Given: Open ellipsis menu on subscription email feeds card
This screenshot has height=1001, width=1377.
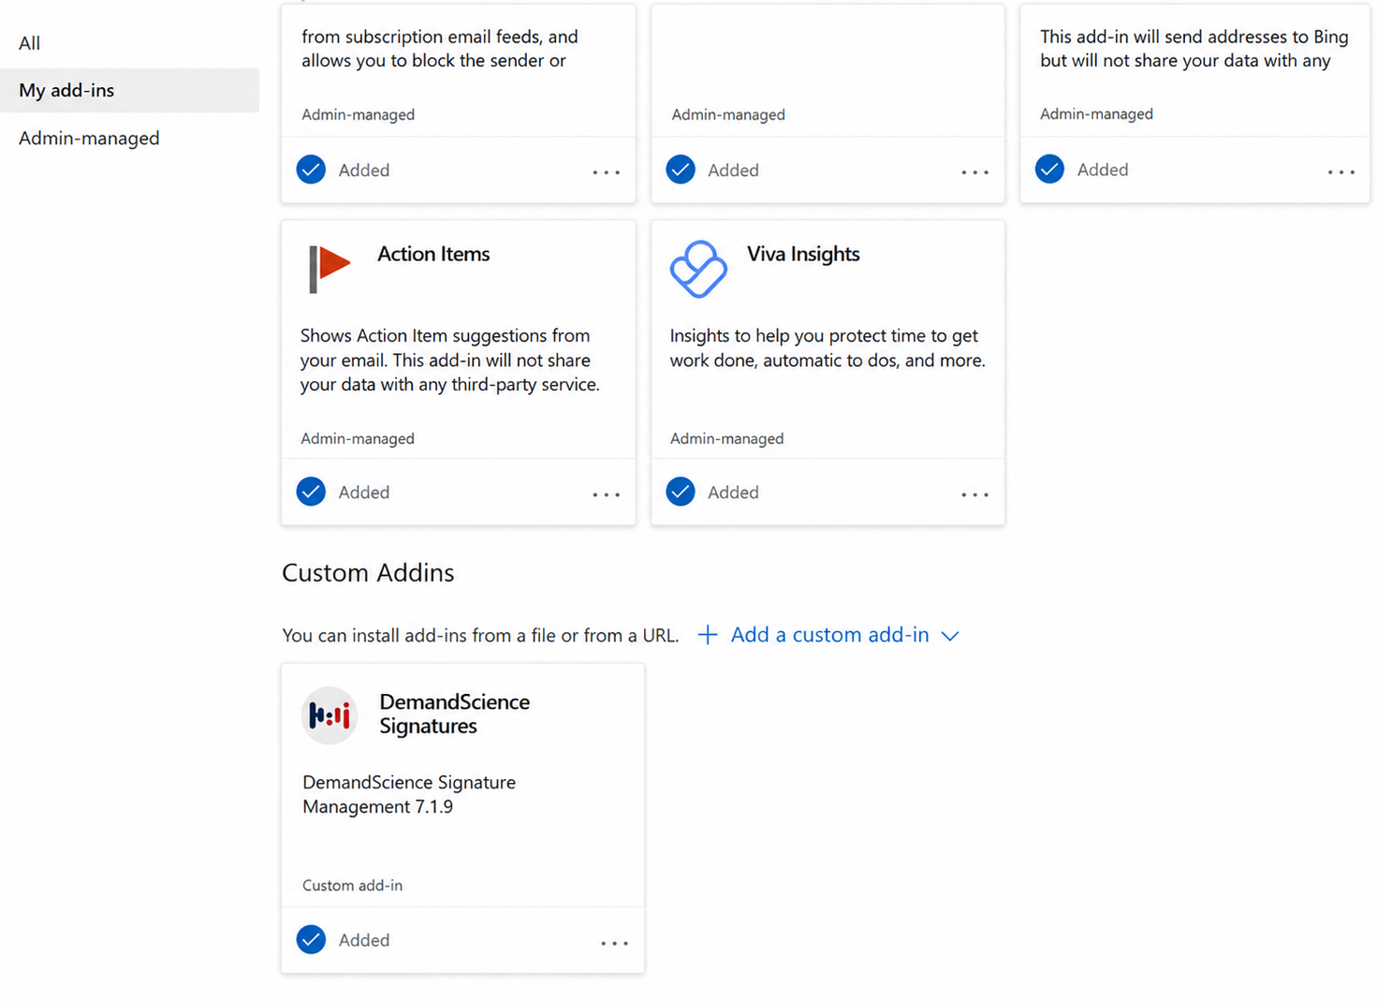Looking at the screenshot, I should coord(606,172).
